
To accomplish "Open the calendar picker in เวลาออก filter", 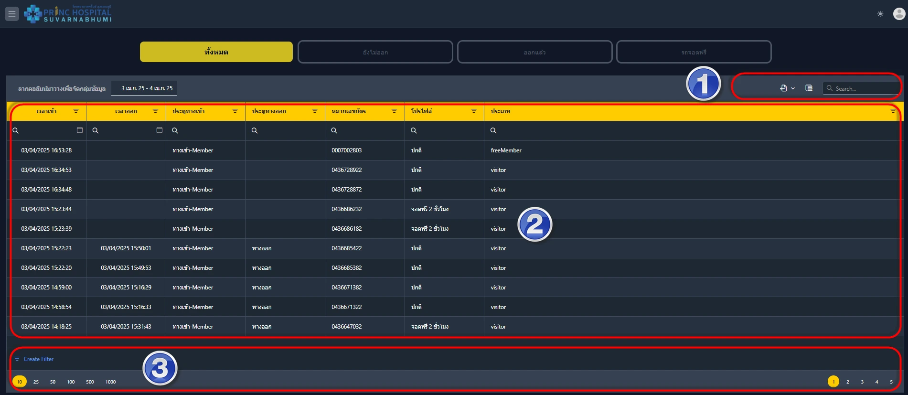I will pos(160,130).
